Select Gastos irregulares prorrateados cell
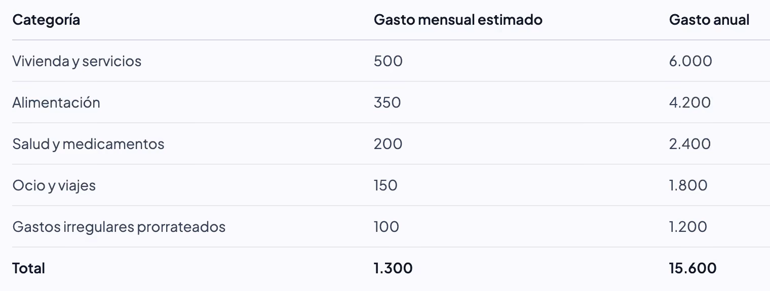Image resolution: width=770 pixels, height=291 pixels. (x=119, y=227)
